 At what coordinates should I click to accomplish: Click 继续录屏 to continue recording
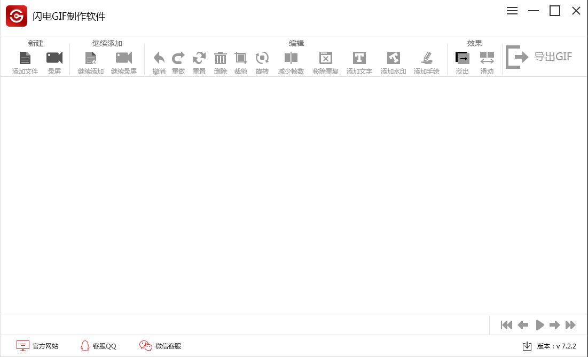(123, 60)
